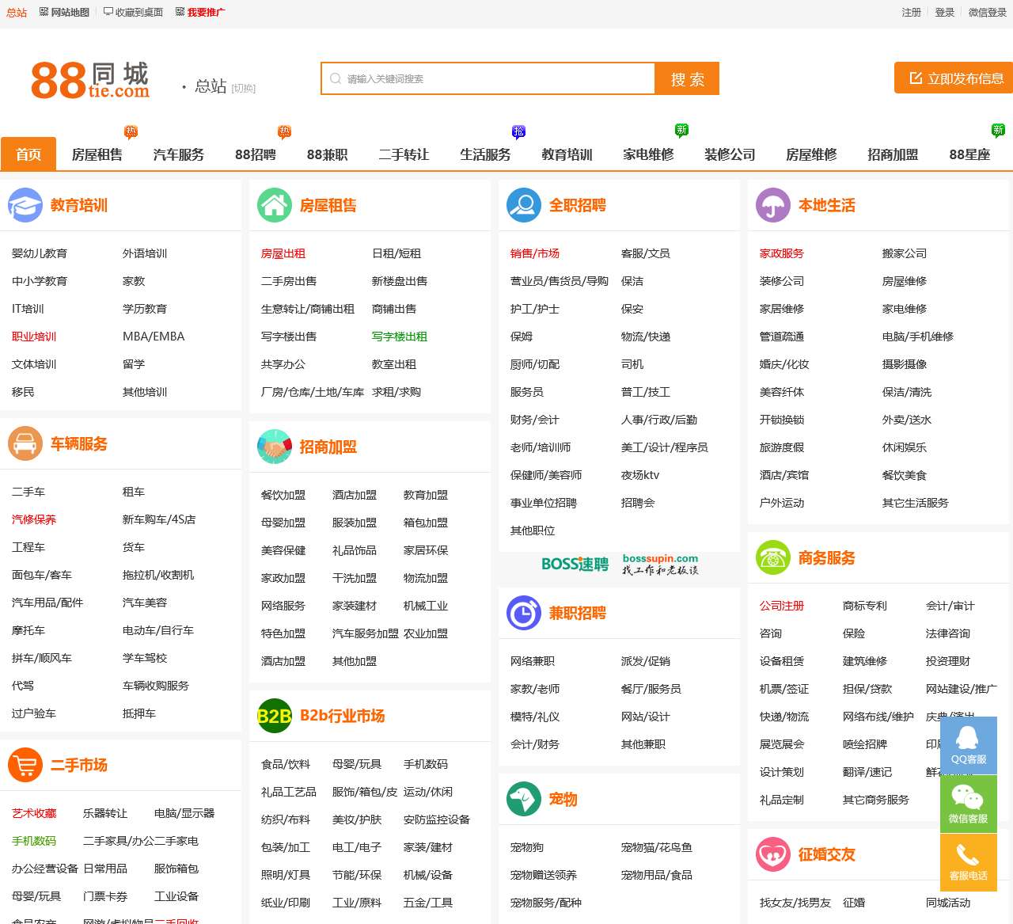Viewport: 1013px width, 924px height.
Task: Switch to the 首页 tab
Action: [28, 155]
